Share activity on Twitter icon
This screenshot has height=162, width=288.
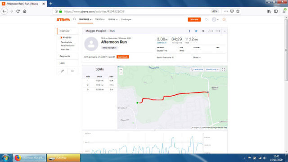(x=196, y=31)
